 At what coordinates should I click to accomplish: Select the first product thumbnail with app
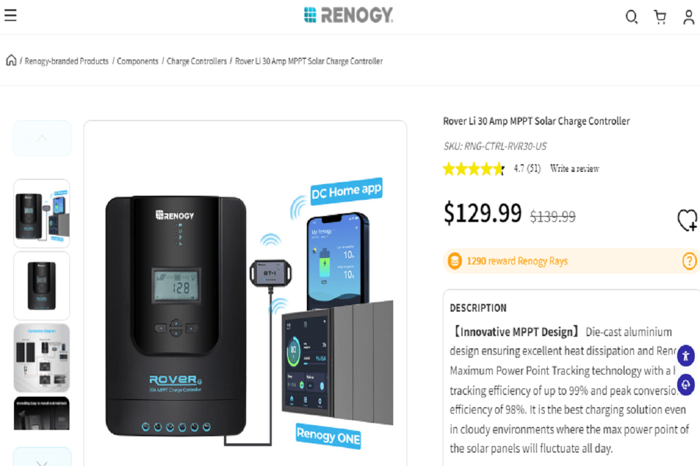point(42,213)
